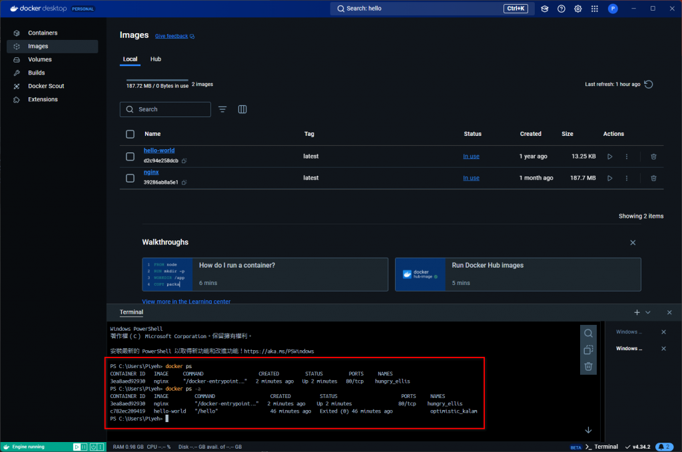Switch to the Local images tab

tap(130, 59)
